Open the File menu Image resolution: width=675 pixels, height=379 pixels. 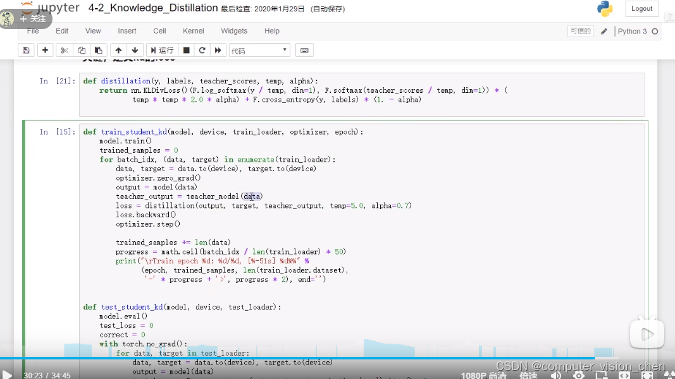(33, 31)
